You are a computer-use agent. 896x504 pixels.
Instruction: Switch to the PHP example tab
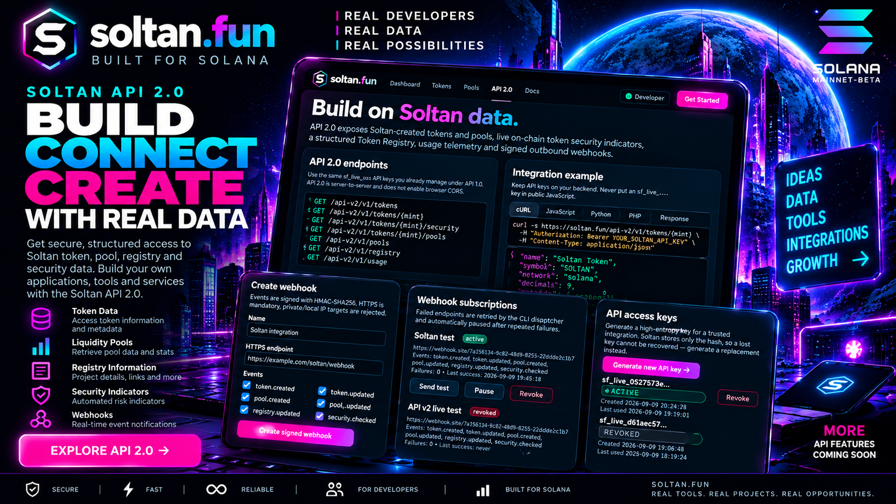pos(635,216)
